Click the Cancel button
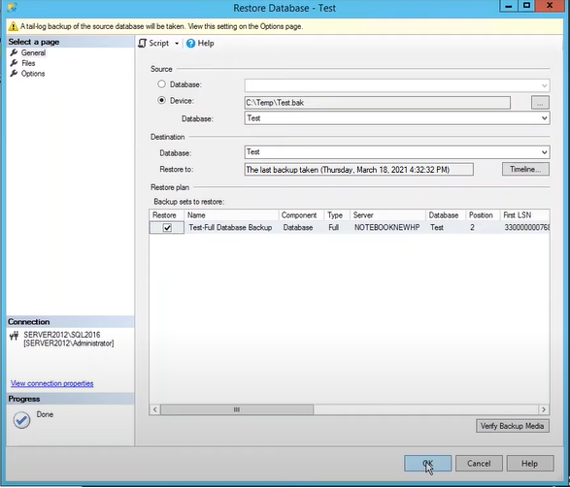Image resolution: width=570 pixels, height=488 pixels. point(479,464)
